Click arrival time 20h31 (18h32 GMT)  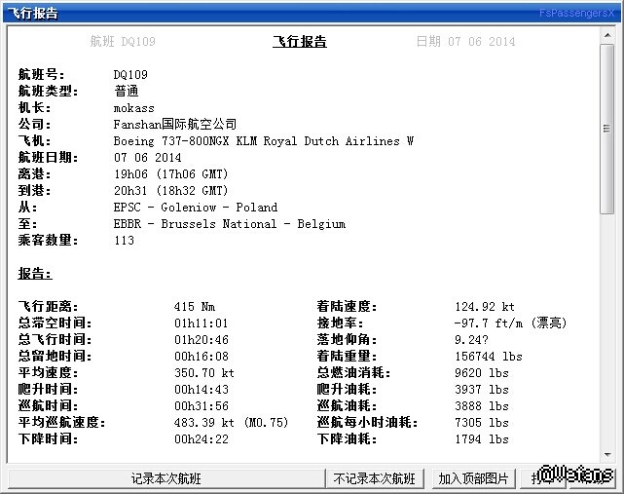pyautogui.click(x=170, y=190)
